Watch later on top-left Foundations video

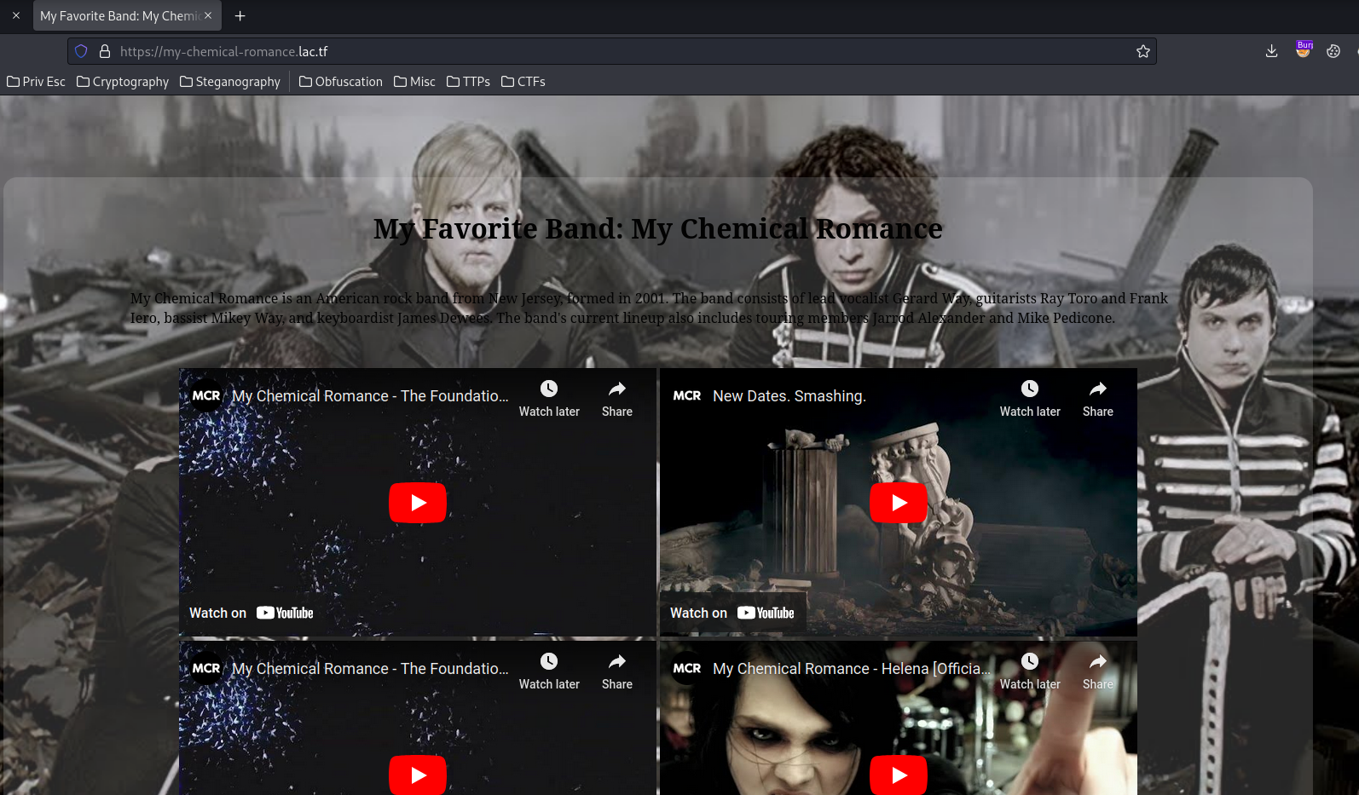pos(549,398)
